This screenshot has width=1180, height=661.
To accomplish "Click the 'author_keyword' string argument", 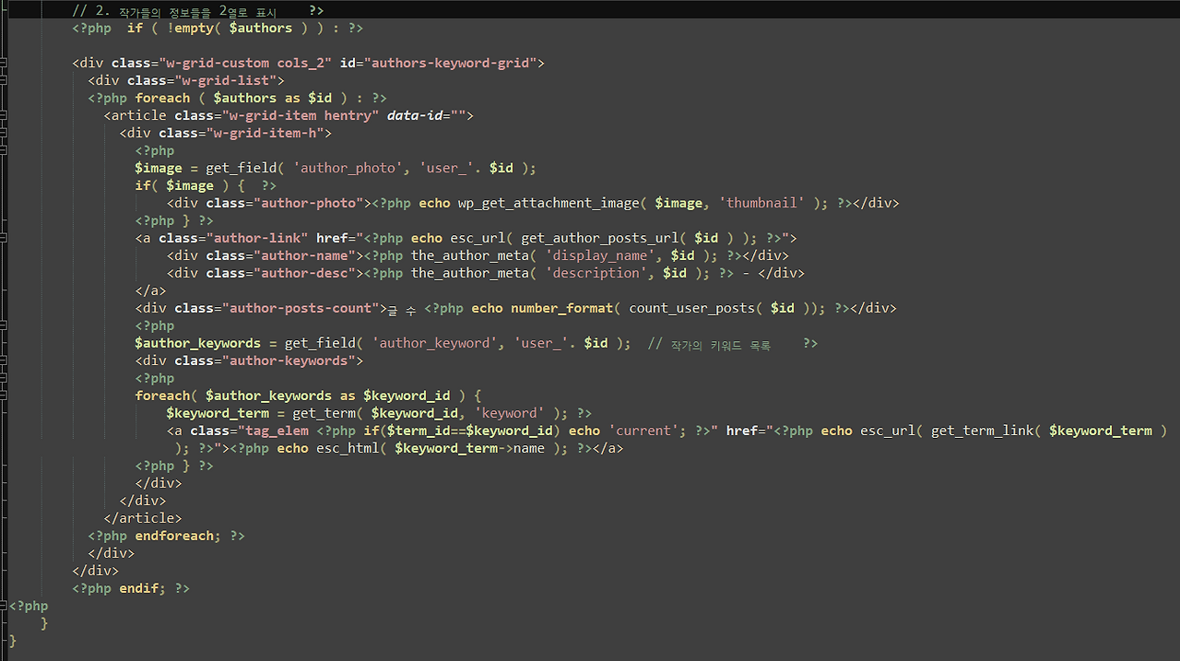I will pyautogui.click(x=435, y=343).
